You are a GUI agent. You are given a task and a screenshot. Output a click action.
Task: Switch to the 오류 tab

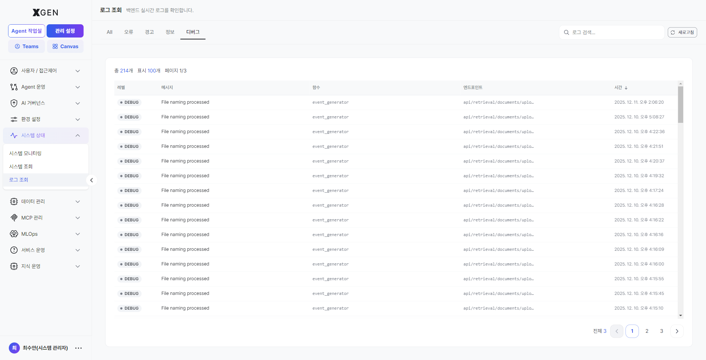coord(129,32)
